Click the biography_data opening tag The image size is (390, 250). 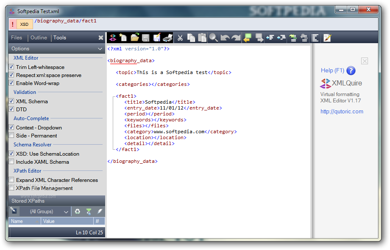[131, 60]
